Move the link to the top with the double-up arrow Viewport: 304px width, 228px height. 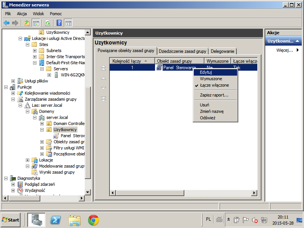point(103,68)
